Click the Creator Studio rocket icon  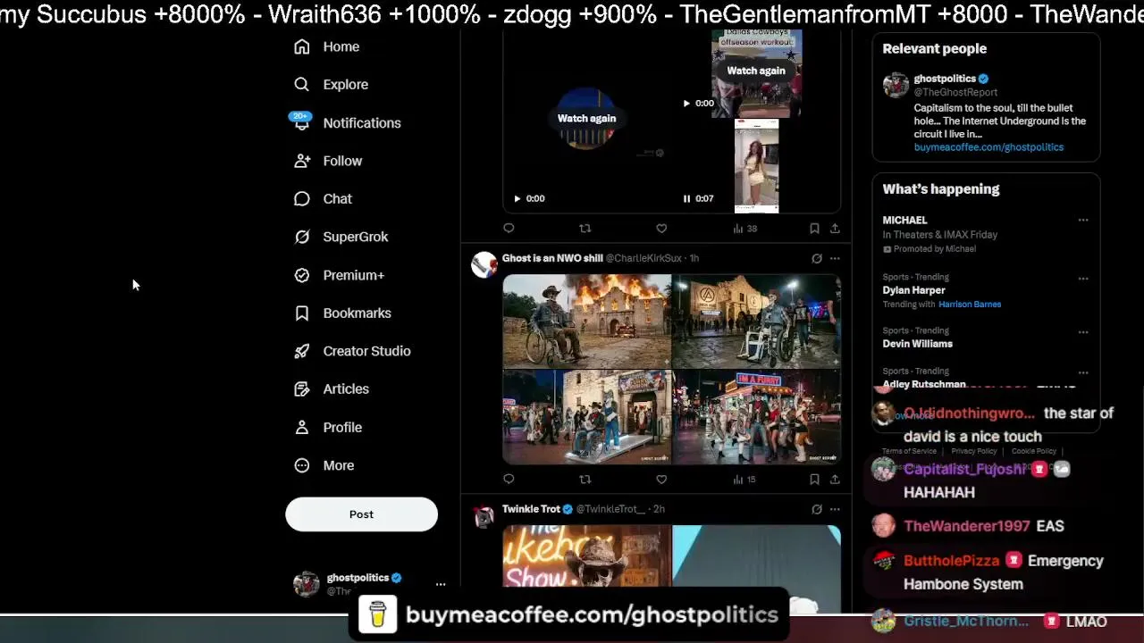(x=302, y=351)
